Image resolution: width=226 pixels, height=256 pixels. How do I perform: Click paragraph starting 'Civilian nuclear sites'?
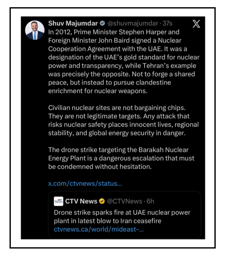pyautogui.click(x=123, y=120)
